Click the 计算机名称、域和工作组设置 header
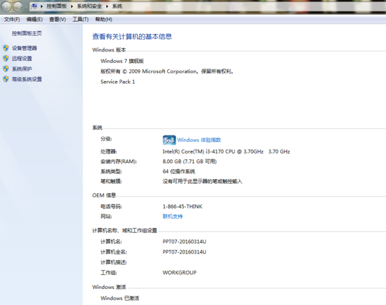Screen dimensions: 386x305 point(125,231)
